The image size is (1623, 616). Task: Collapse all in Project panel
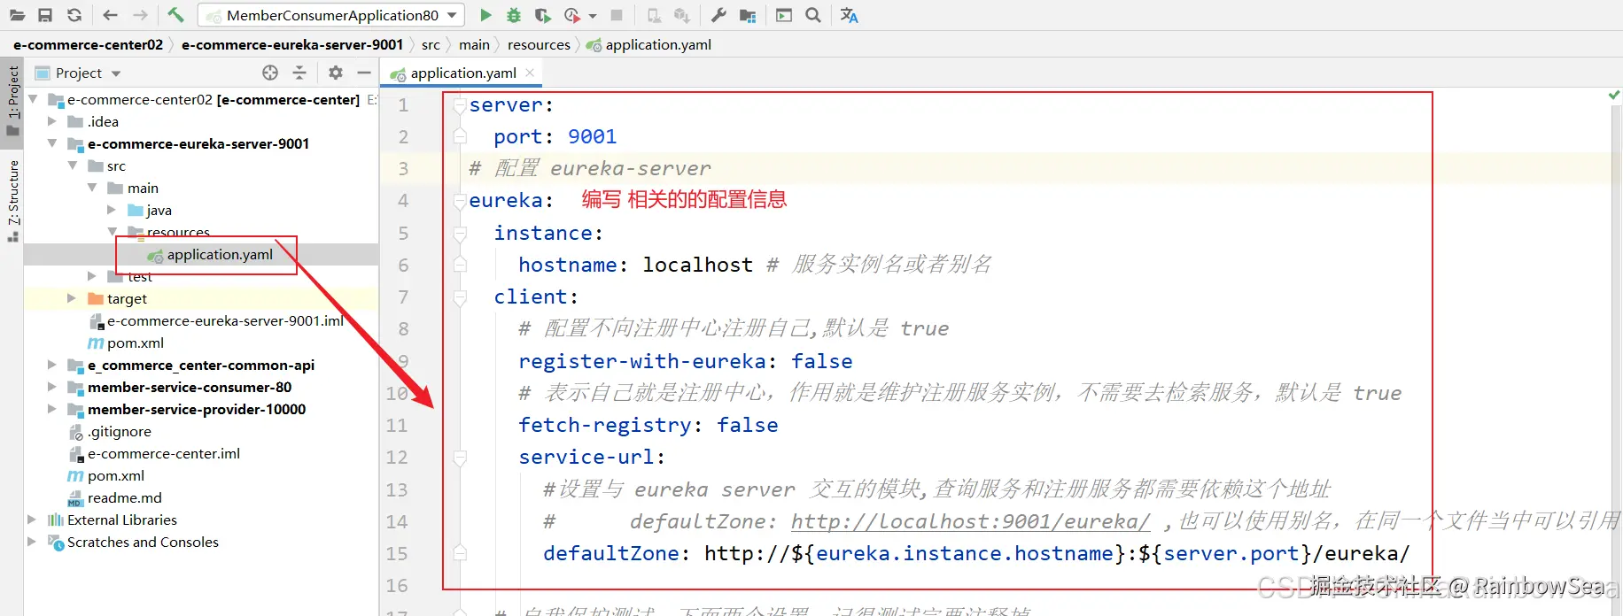(x=299, y=73)
